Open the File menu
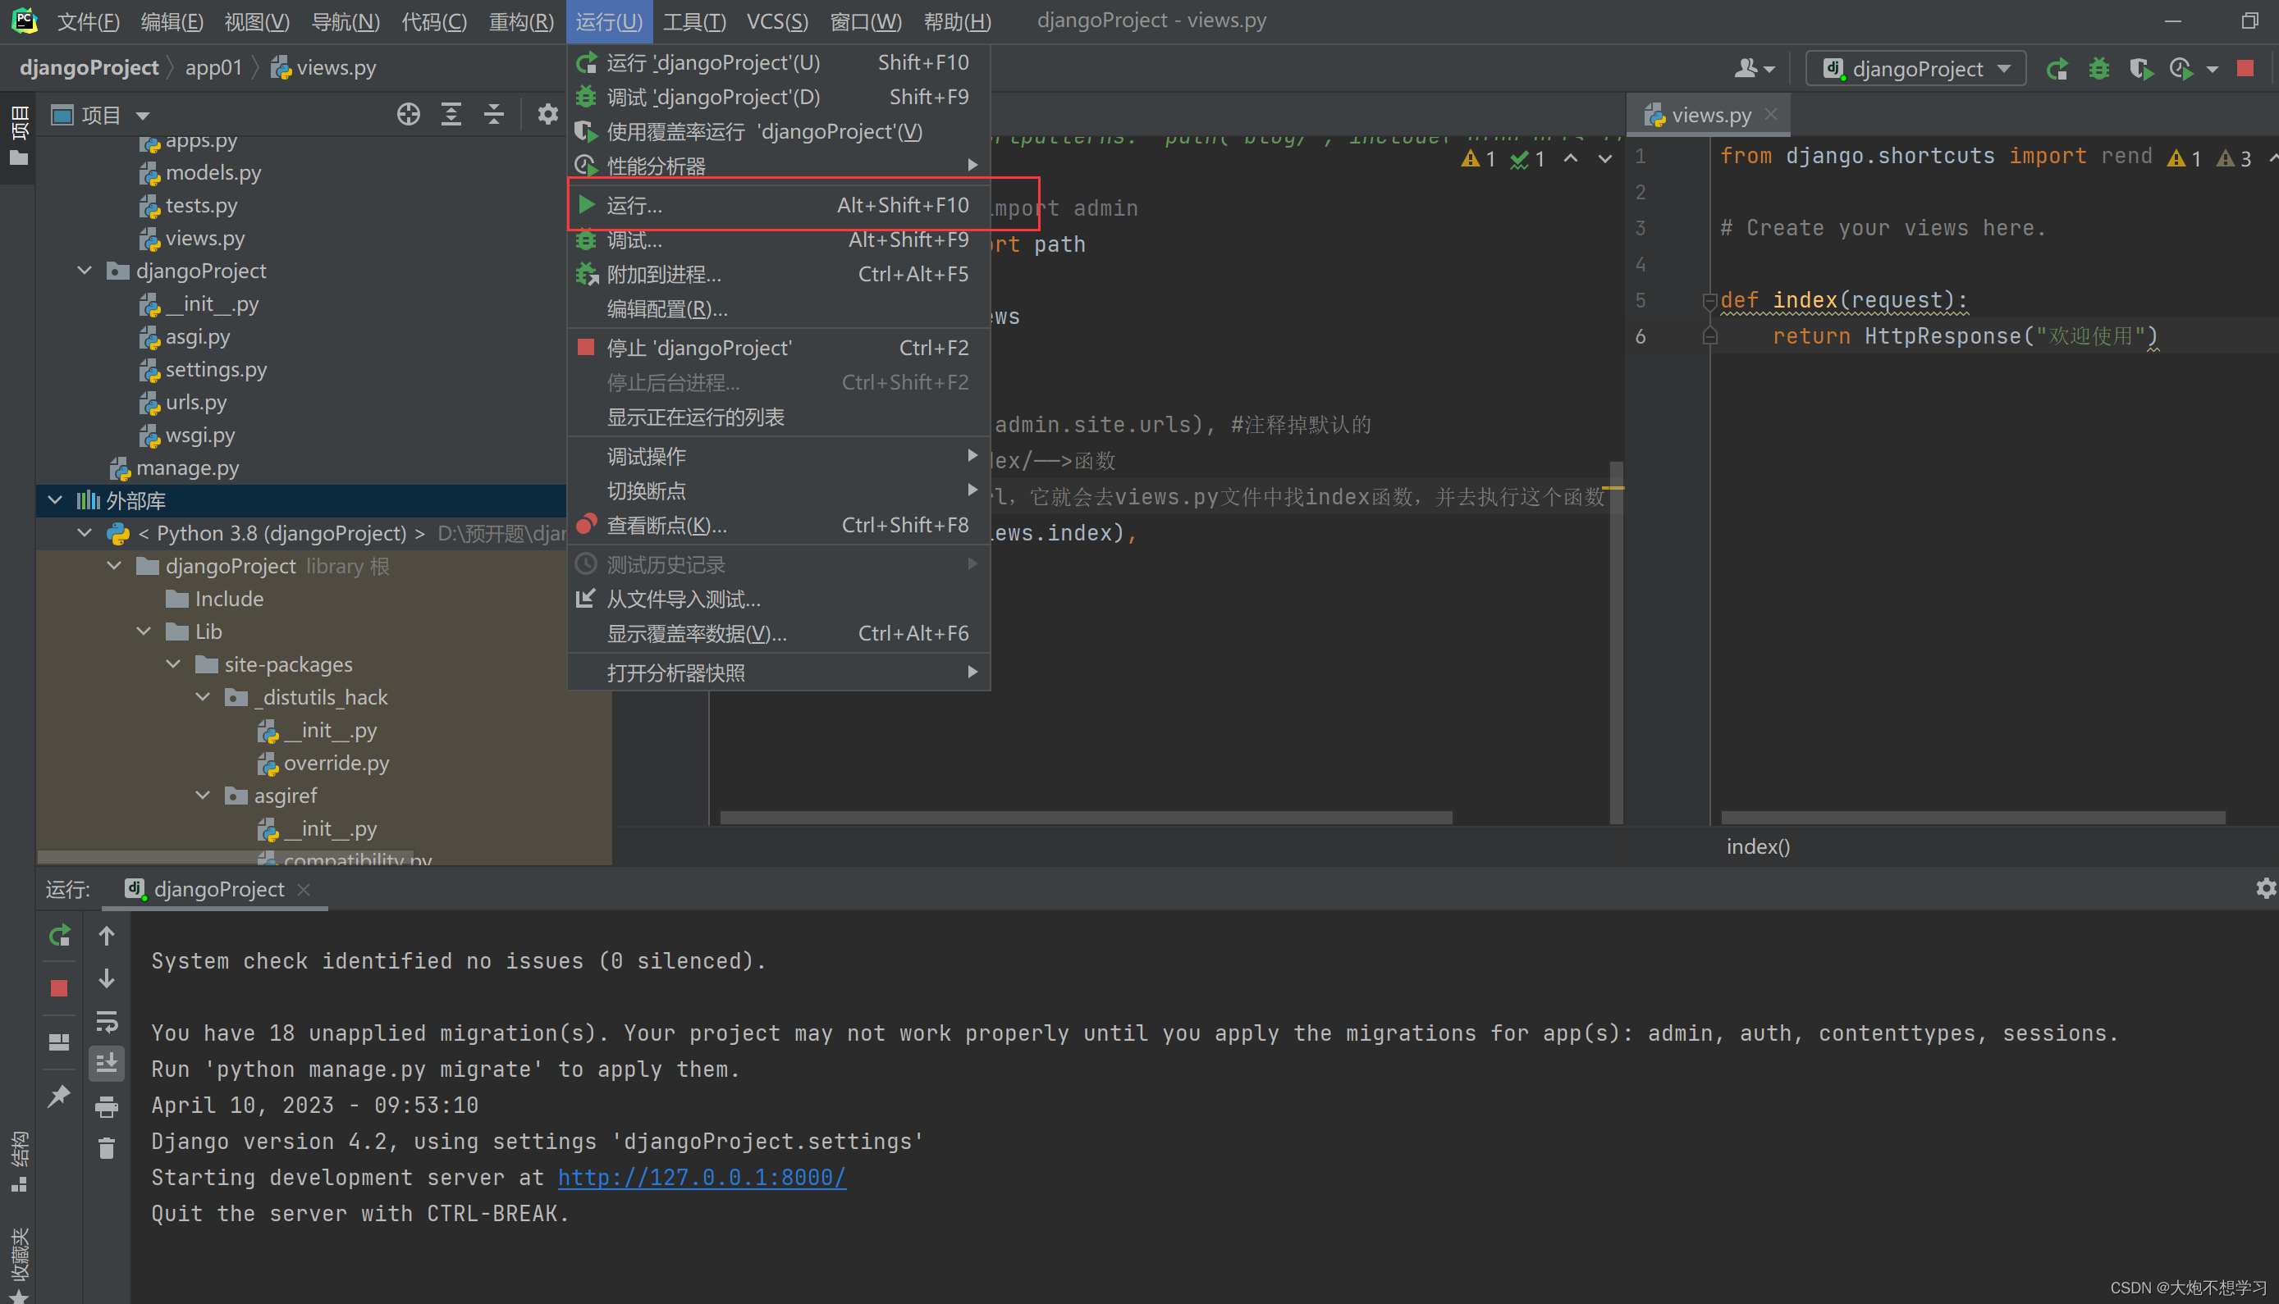 click(x=88, y=21)
